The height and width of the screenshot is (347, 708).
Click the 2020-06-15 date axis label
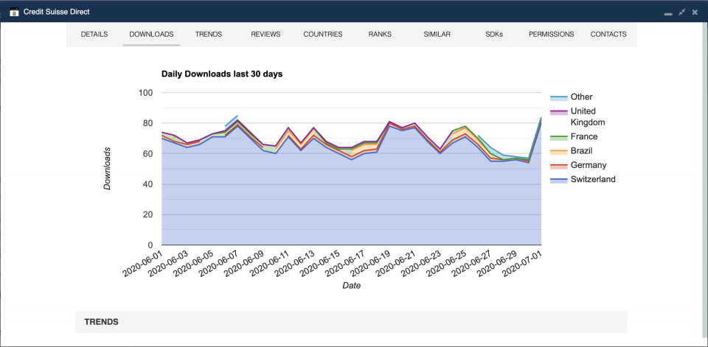[319, 264]
